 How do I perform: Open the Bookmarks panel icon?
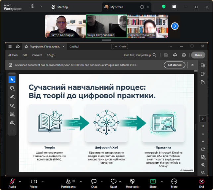click(203, 74)
